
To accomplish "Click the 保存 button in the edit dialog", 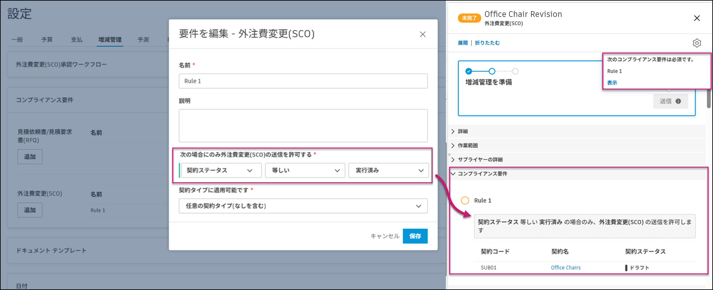I will [415, 236].
